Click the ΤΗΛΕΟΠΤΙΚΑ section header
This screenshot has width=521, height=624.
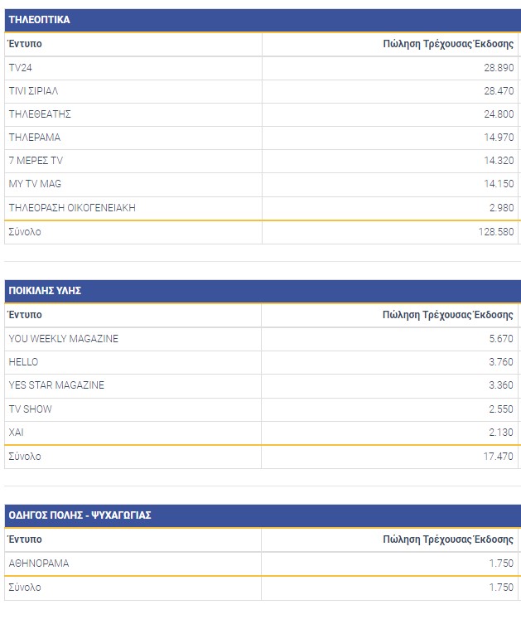pos(39,19)
